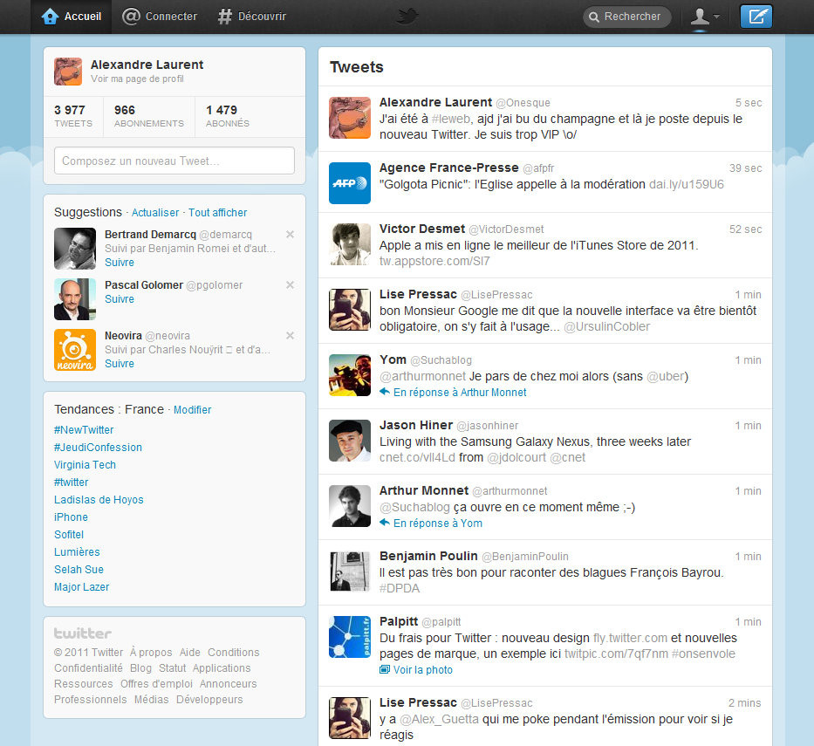Click the Composez un nouveau Tweet field

174,161
